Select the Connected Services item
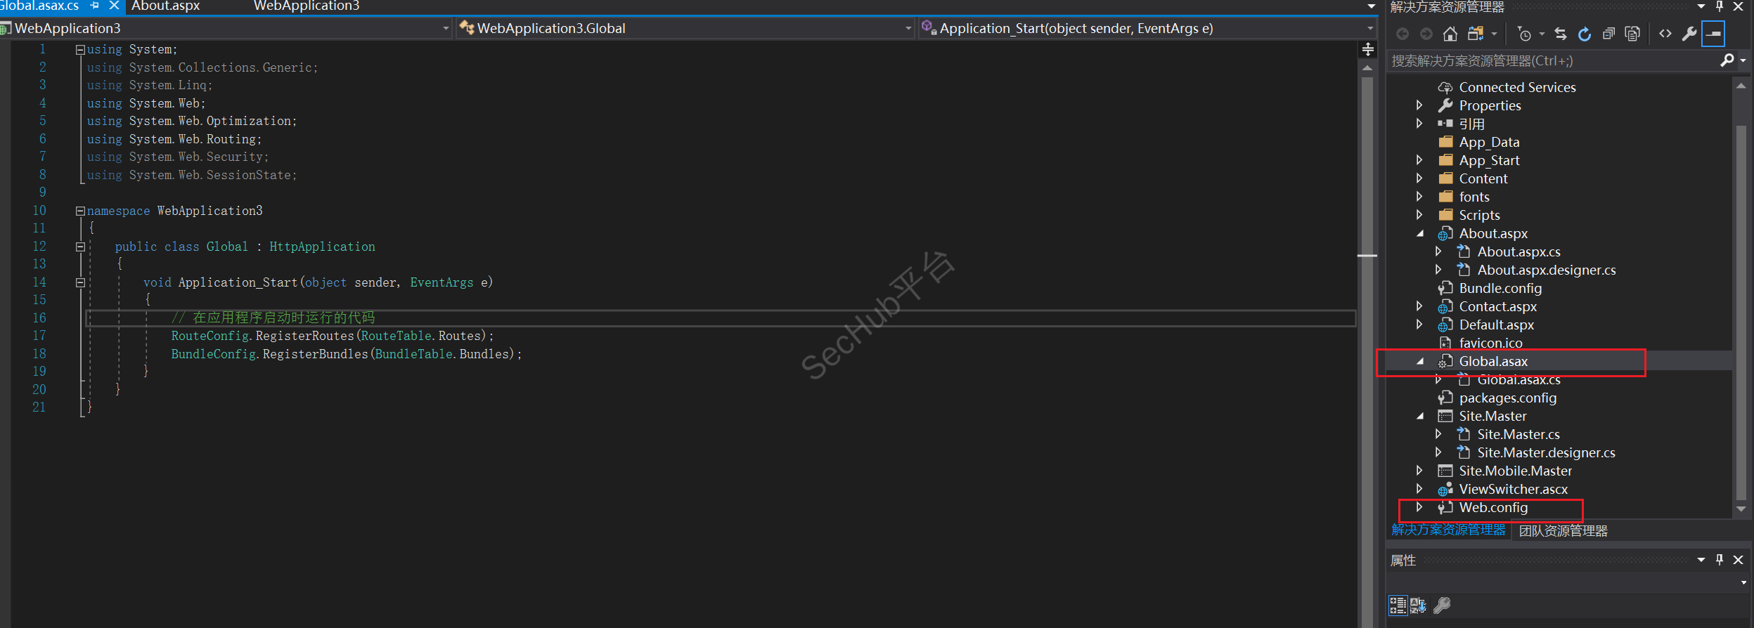This screenshot has height=628, width=1754. tap(1517, 87)
